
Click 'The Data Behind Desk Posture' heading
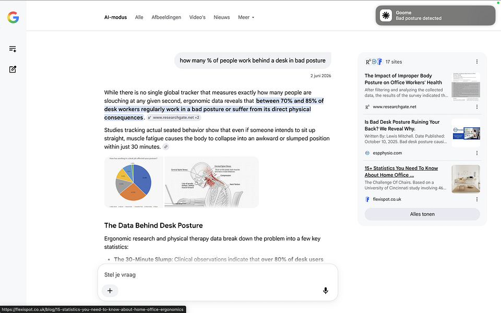(153, 225)
